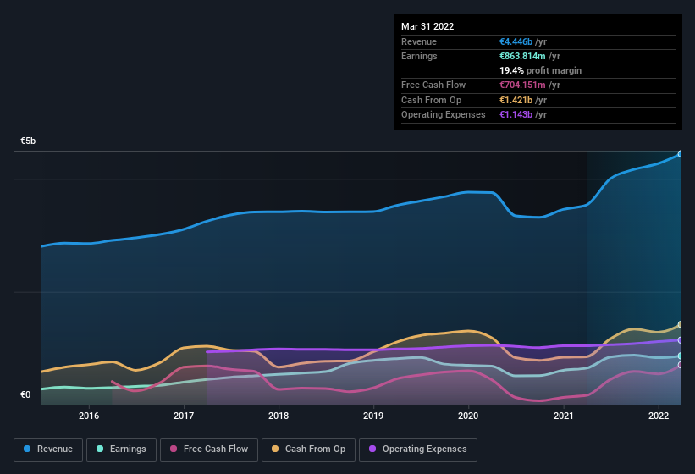Select the 2018 label on the x-axis
This screenshot has width=695, height=474.
279,416
